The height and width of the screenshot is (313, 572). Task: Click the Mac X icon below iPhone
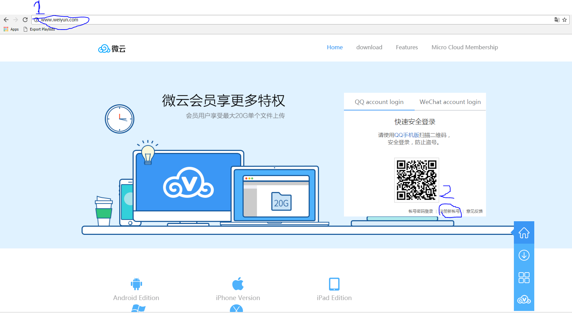coord(237,309)
